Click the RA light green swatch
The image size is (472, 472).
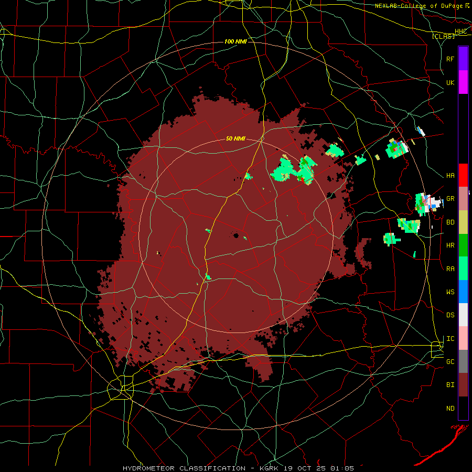[463, 269]
